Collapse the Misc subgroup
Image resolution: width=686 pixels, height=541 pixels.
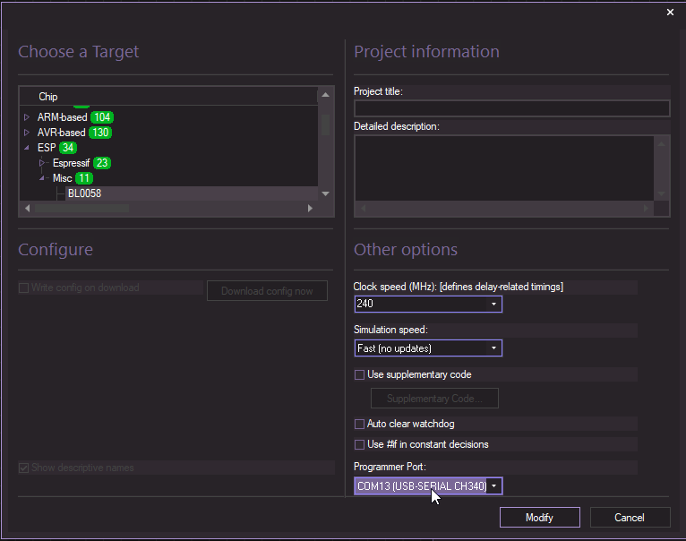click(x=42, y=178)
